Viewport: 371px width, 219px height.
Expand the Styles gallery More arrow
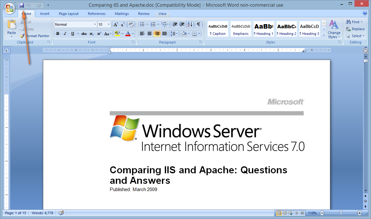click(x=324, y=36)
